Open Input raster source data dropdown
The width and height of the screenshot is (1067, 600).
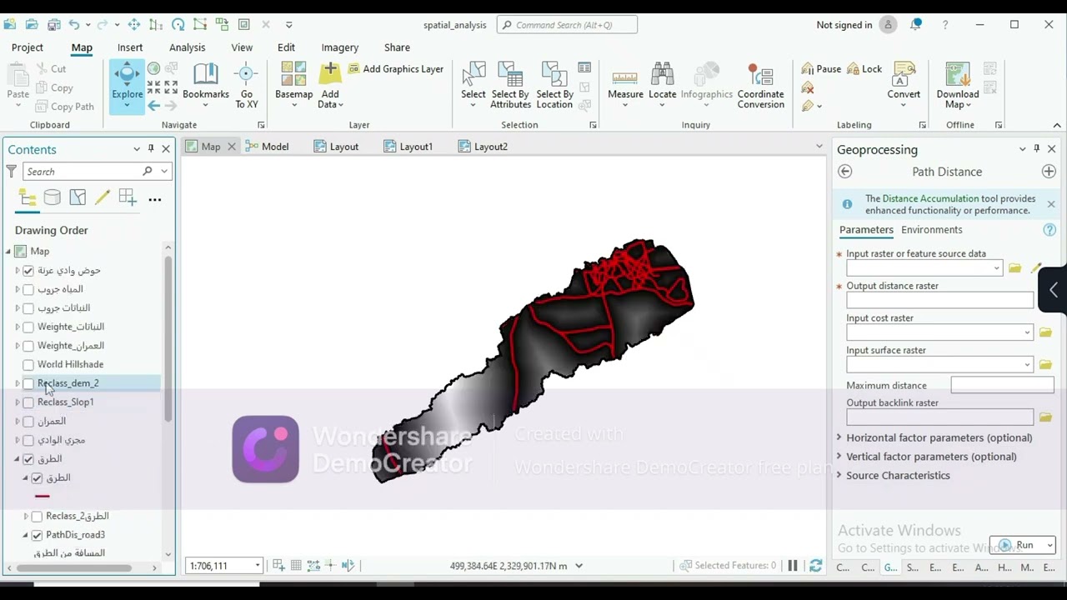coord(996,268)
